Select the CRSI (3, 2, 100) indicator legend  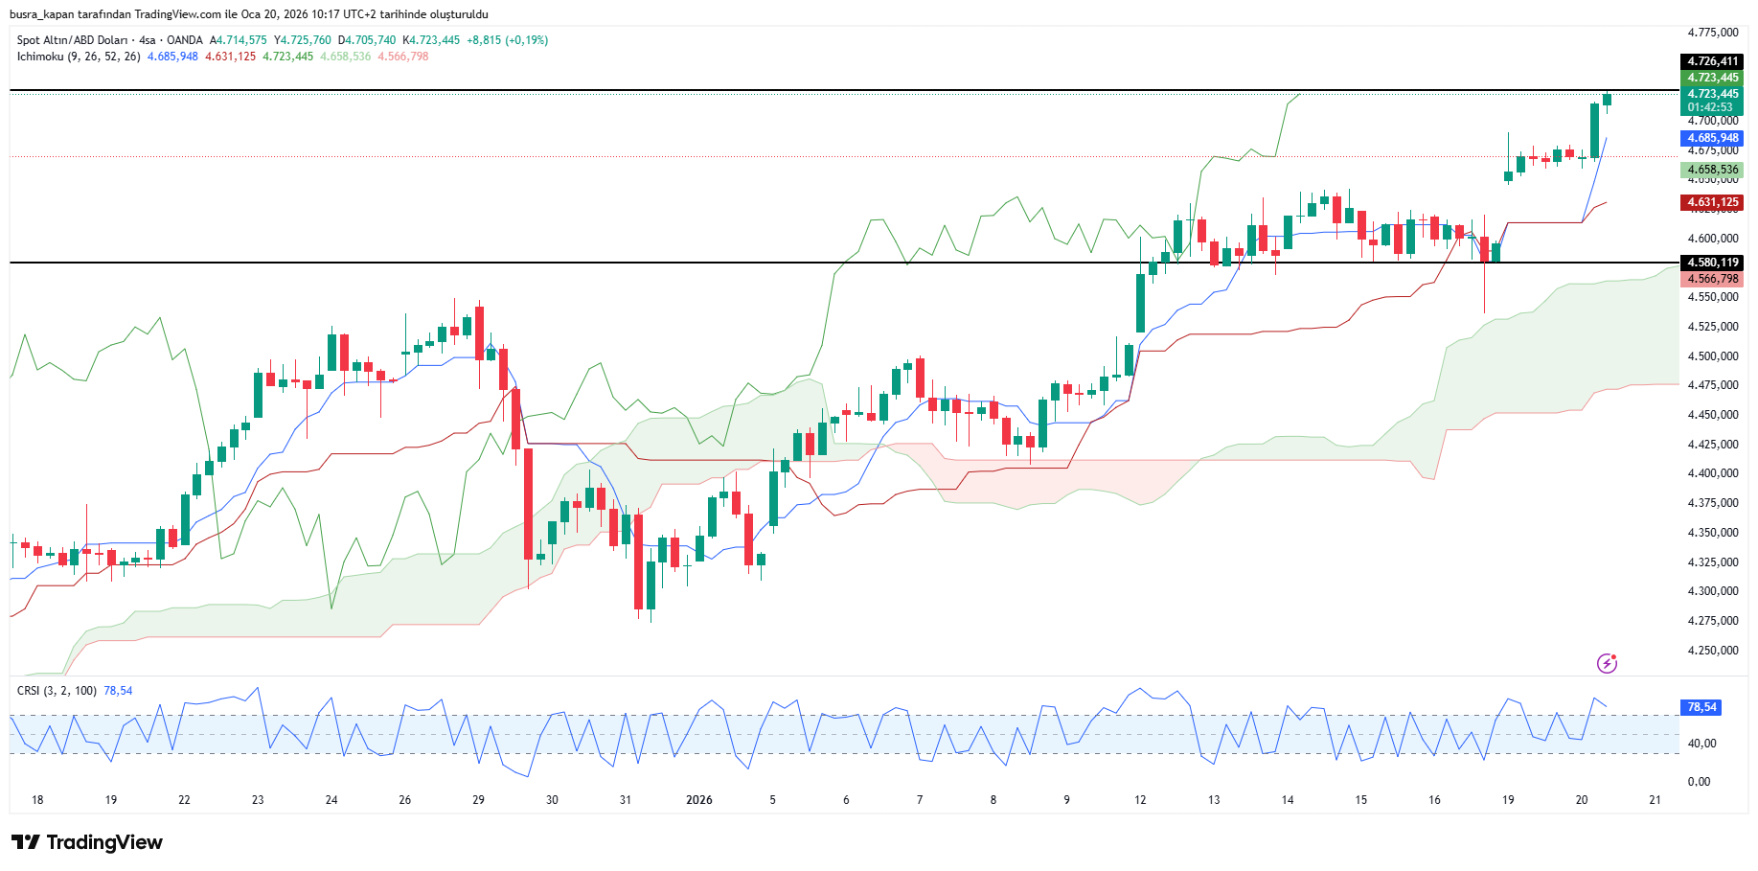[57, 691]
